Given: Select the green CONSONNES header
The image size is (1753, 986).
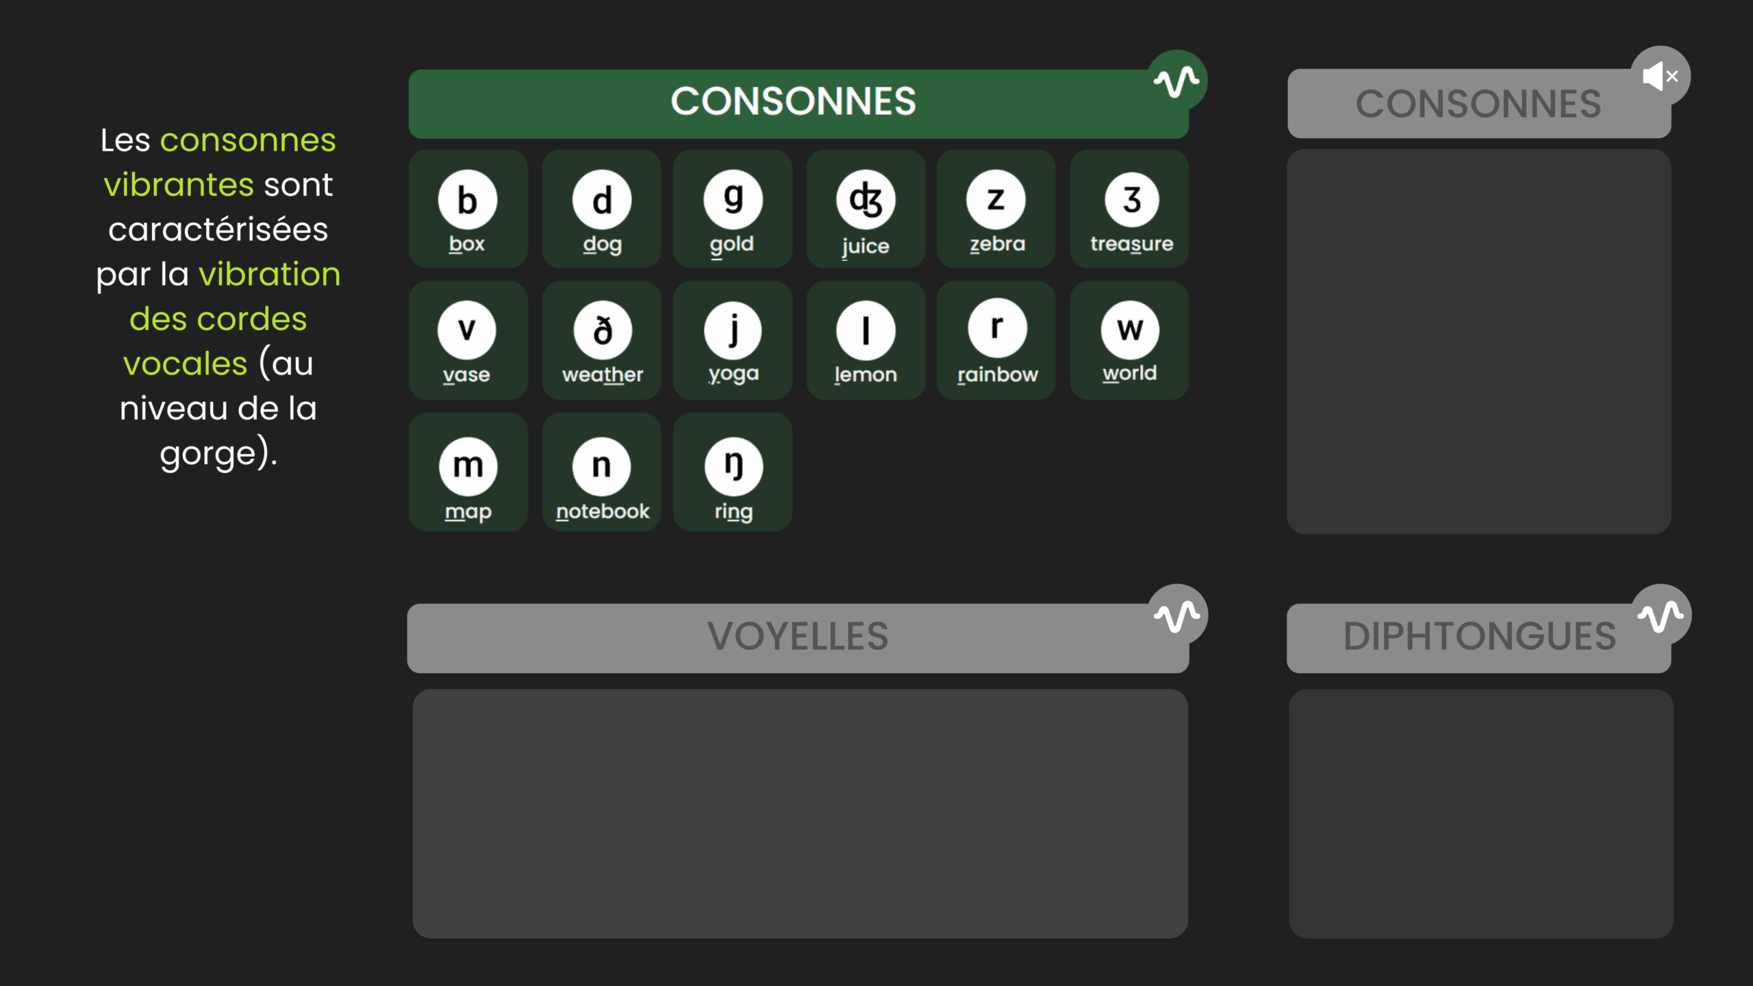Looking at the screenshot, I should click(x=798, y=103).
